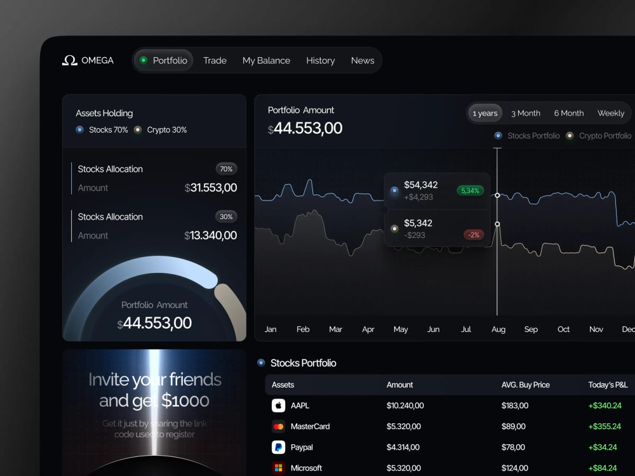Click Microsoft profit +$84.24
The height and width of the screenshot is (476, 635).
click(603, 468)
